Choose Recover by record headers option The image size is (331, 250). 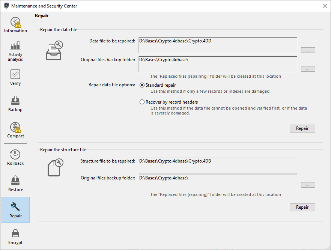tap(142, 102)
